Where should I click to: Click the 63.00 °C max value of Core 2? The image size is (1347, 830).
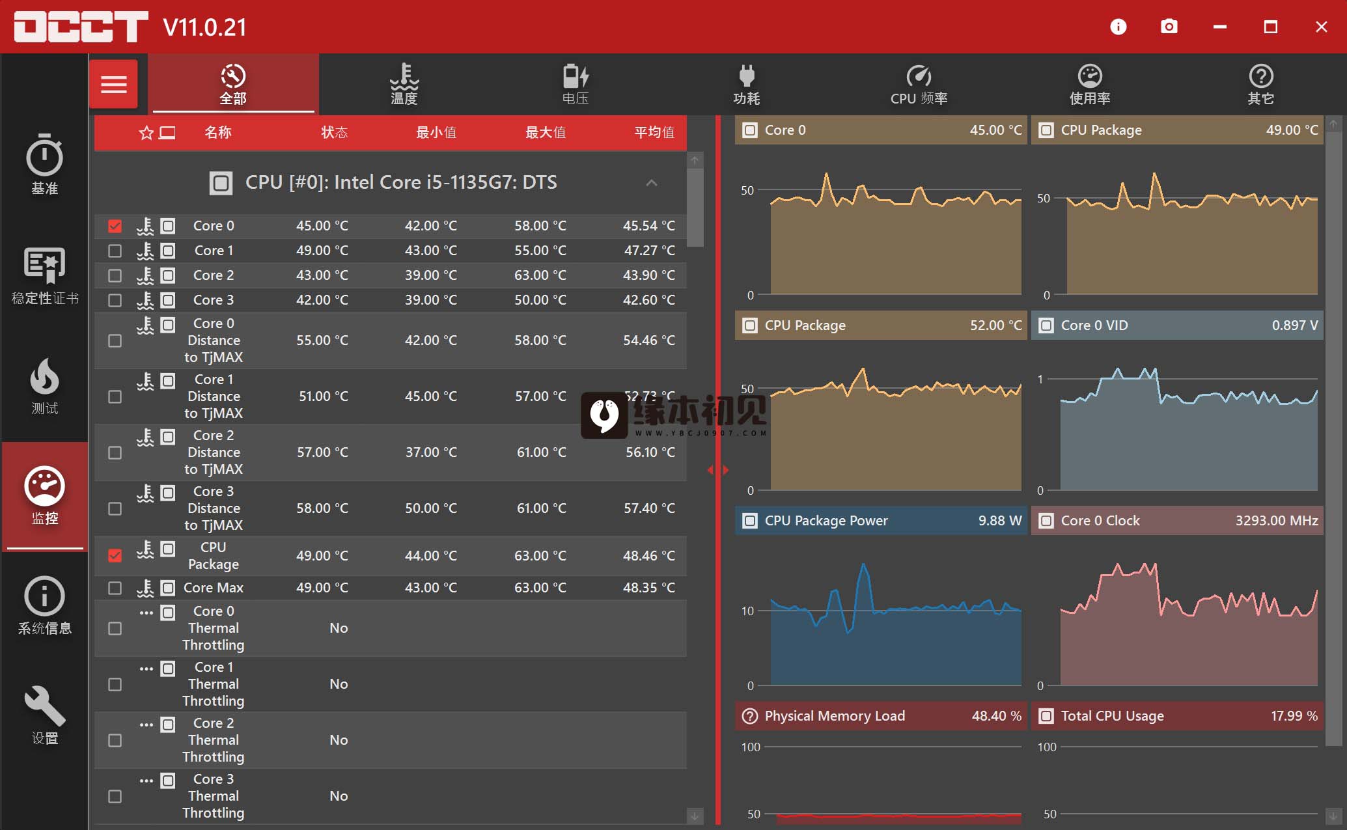(x=540, y=275)
